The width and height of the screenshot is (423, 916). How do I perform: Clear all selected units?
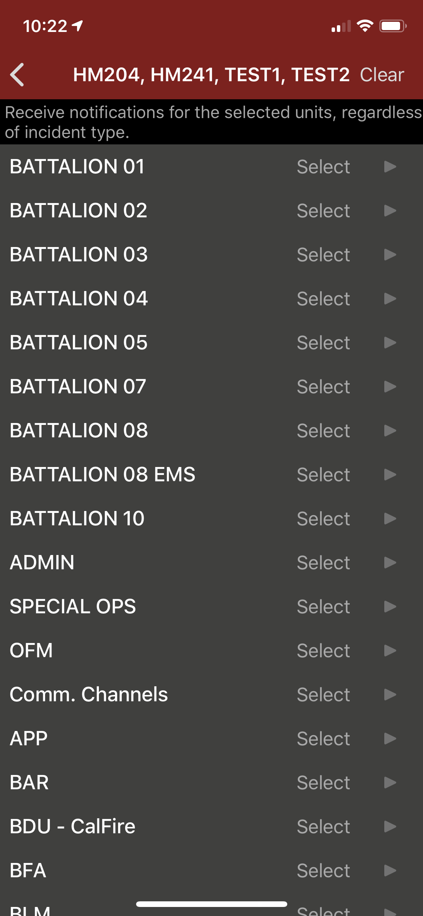pyautogui.click(x=382, y=74)
